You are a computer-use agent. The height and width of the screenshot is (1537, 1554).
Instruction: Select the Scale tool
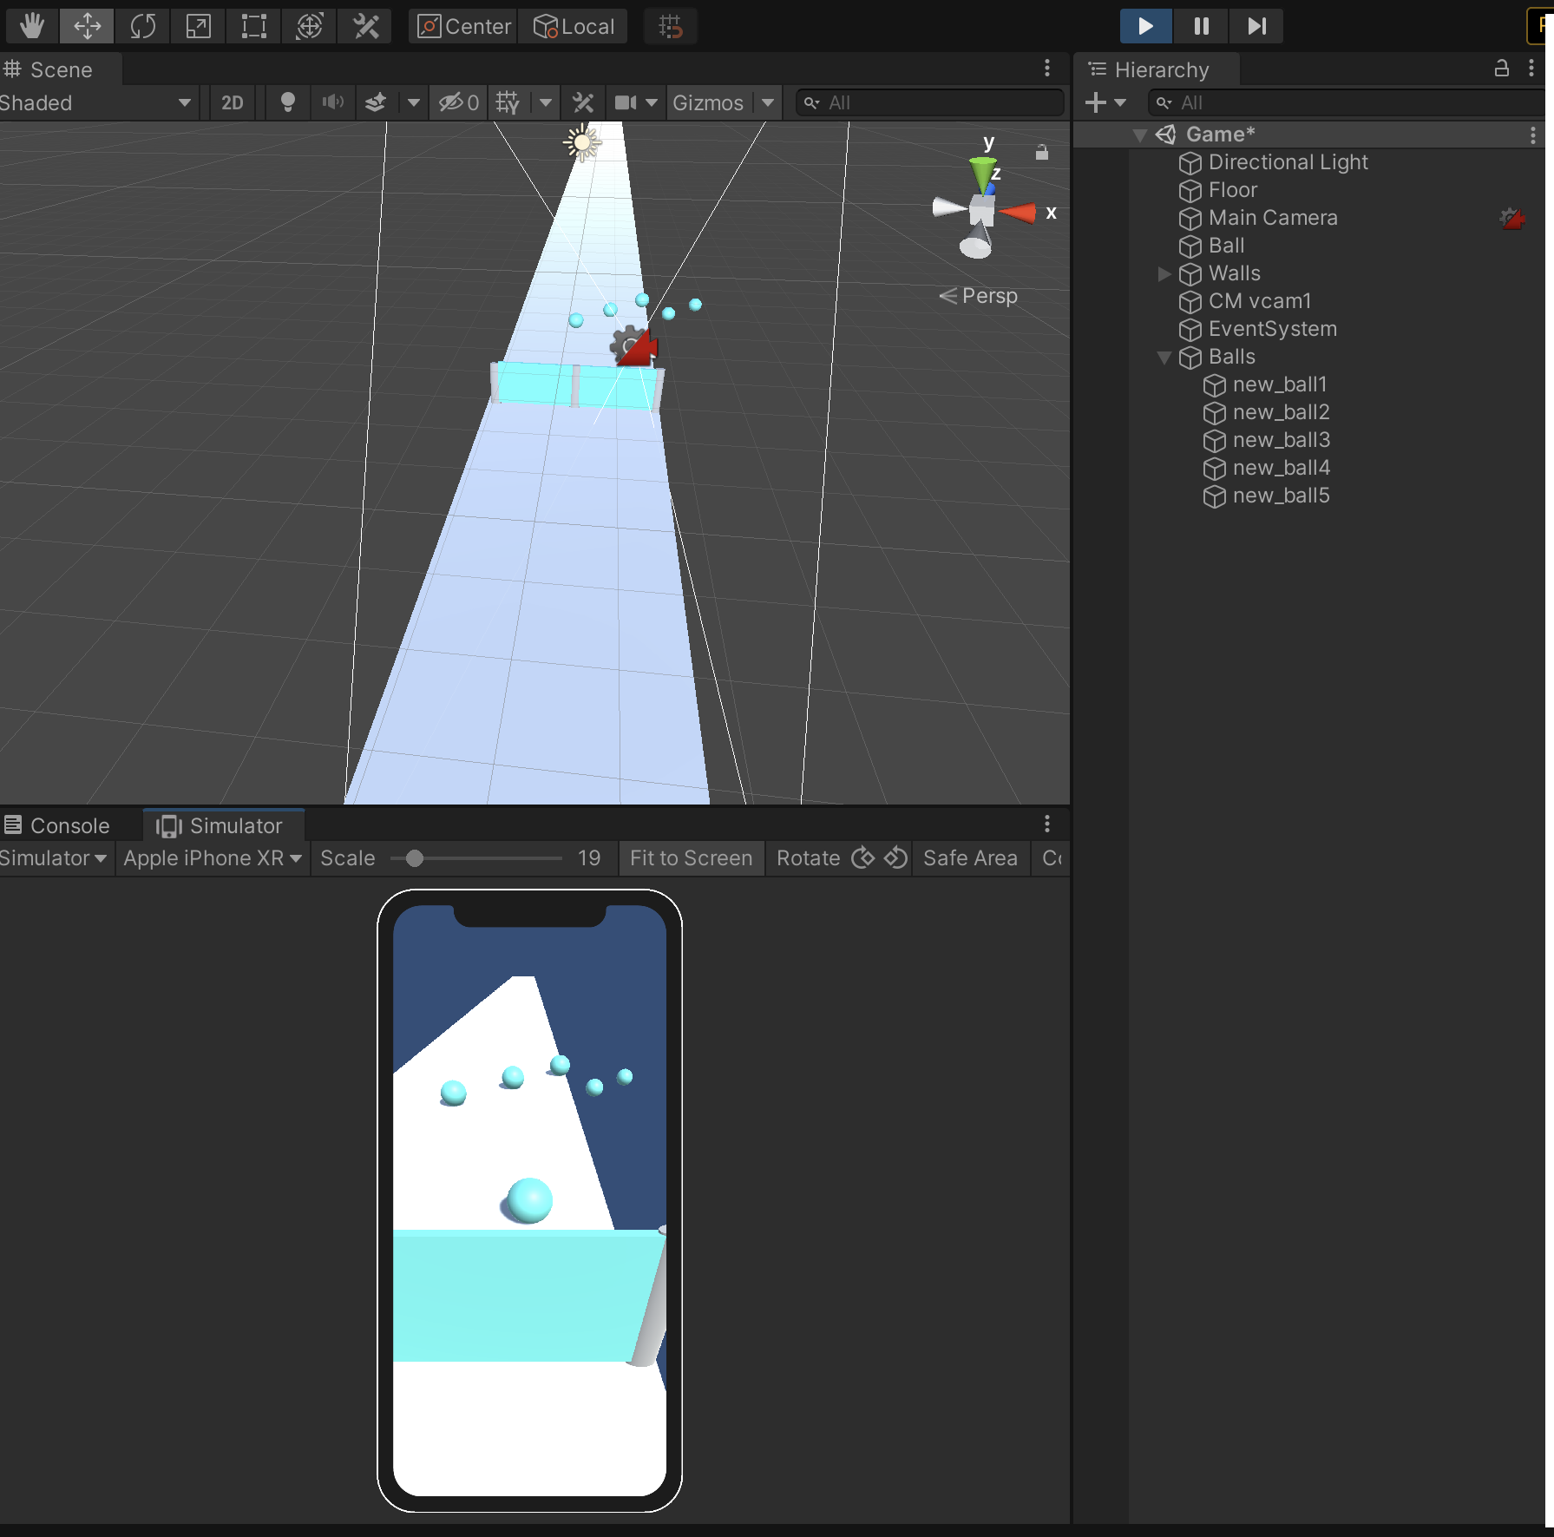pyautogui.click(x=198, y=26)
